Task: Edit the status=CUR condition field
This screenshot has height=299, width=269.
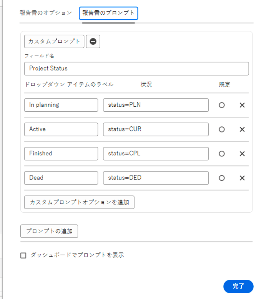Action: (x=156, y=129)
